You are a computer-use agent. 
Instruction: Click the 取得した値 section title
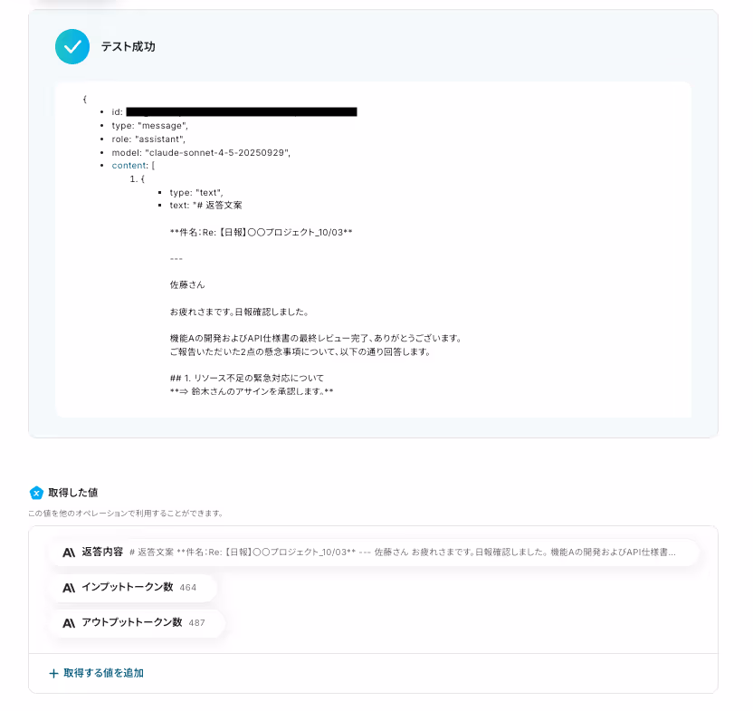[x=73, y=493]
